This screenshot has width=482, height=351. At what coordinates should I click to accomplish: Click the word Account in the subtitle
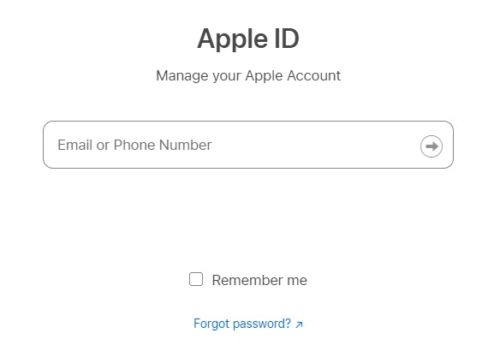[314, 75]
